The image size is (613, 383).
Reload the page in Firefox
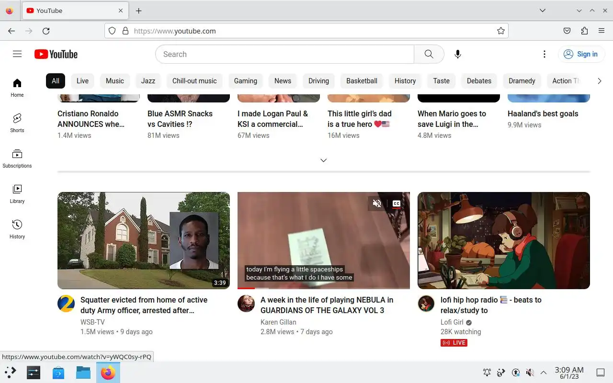coord(46,31)
